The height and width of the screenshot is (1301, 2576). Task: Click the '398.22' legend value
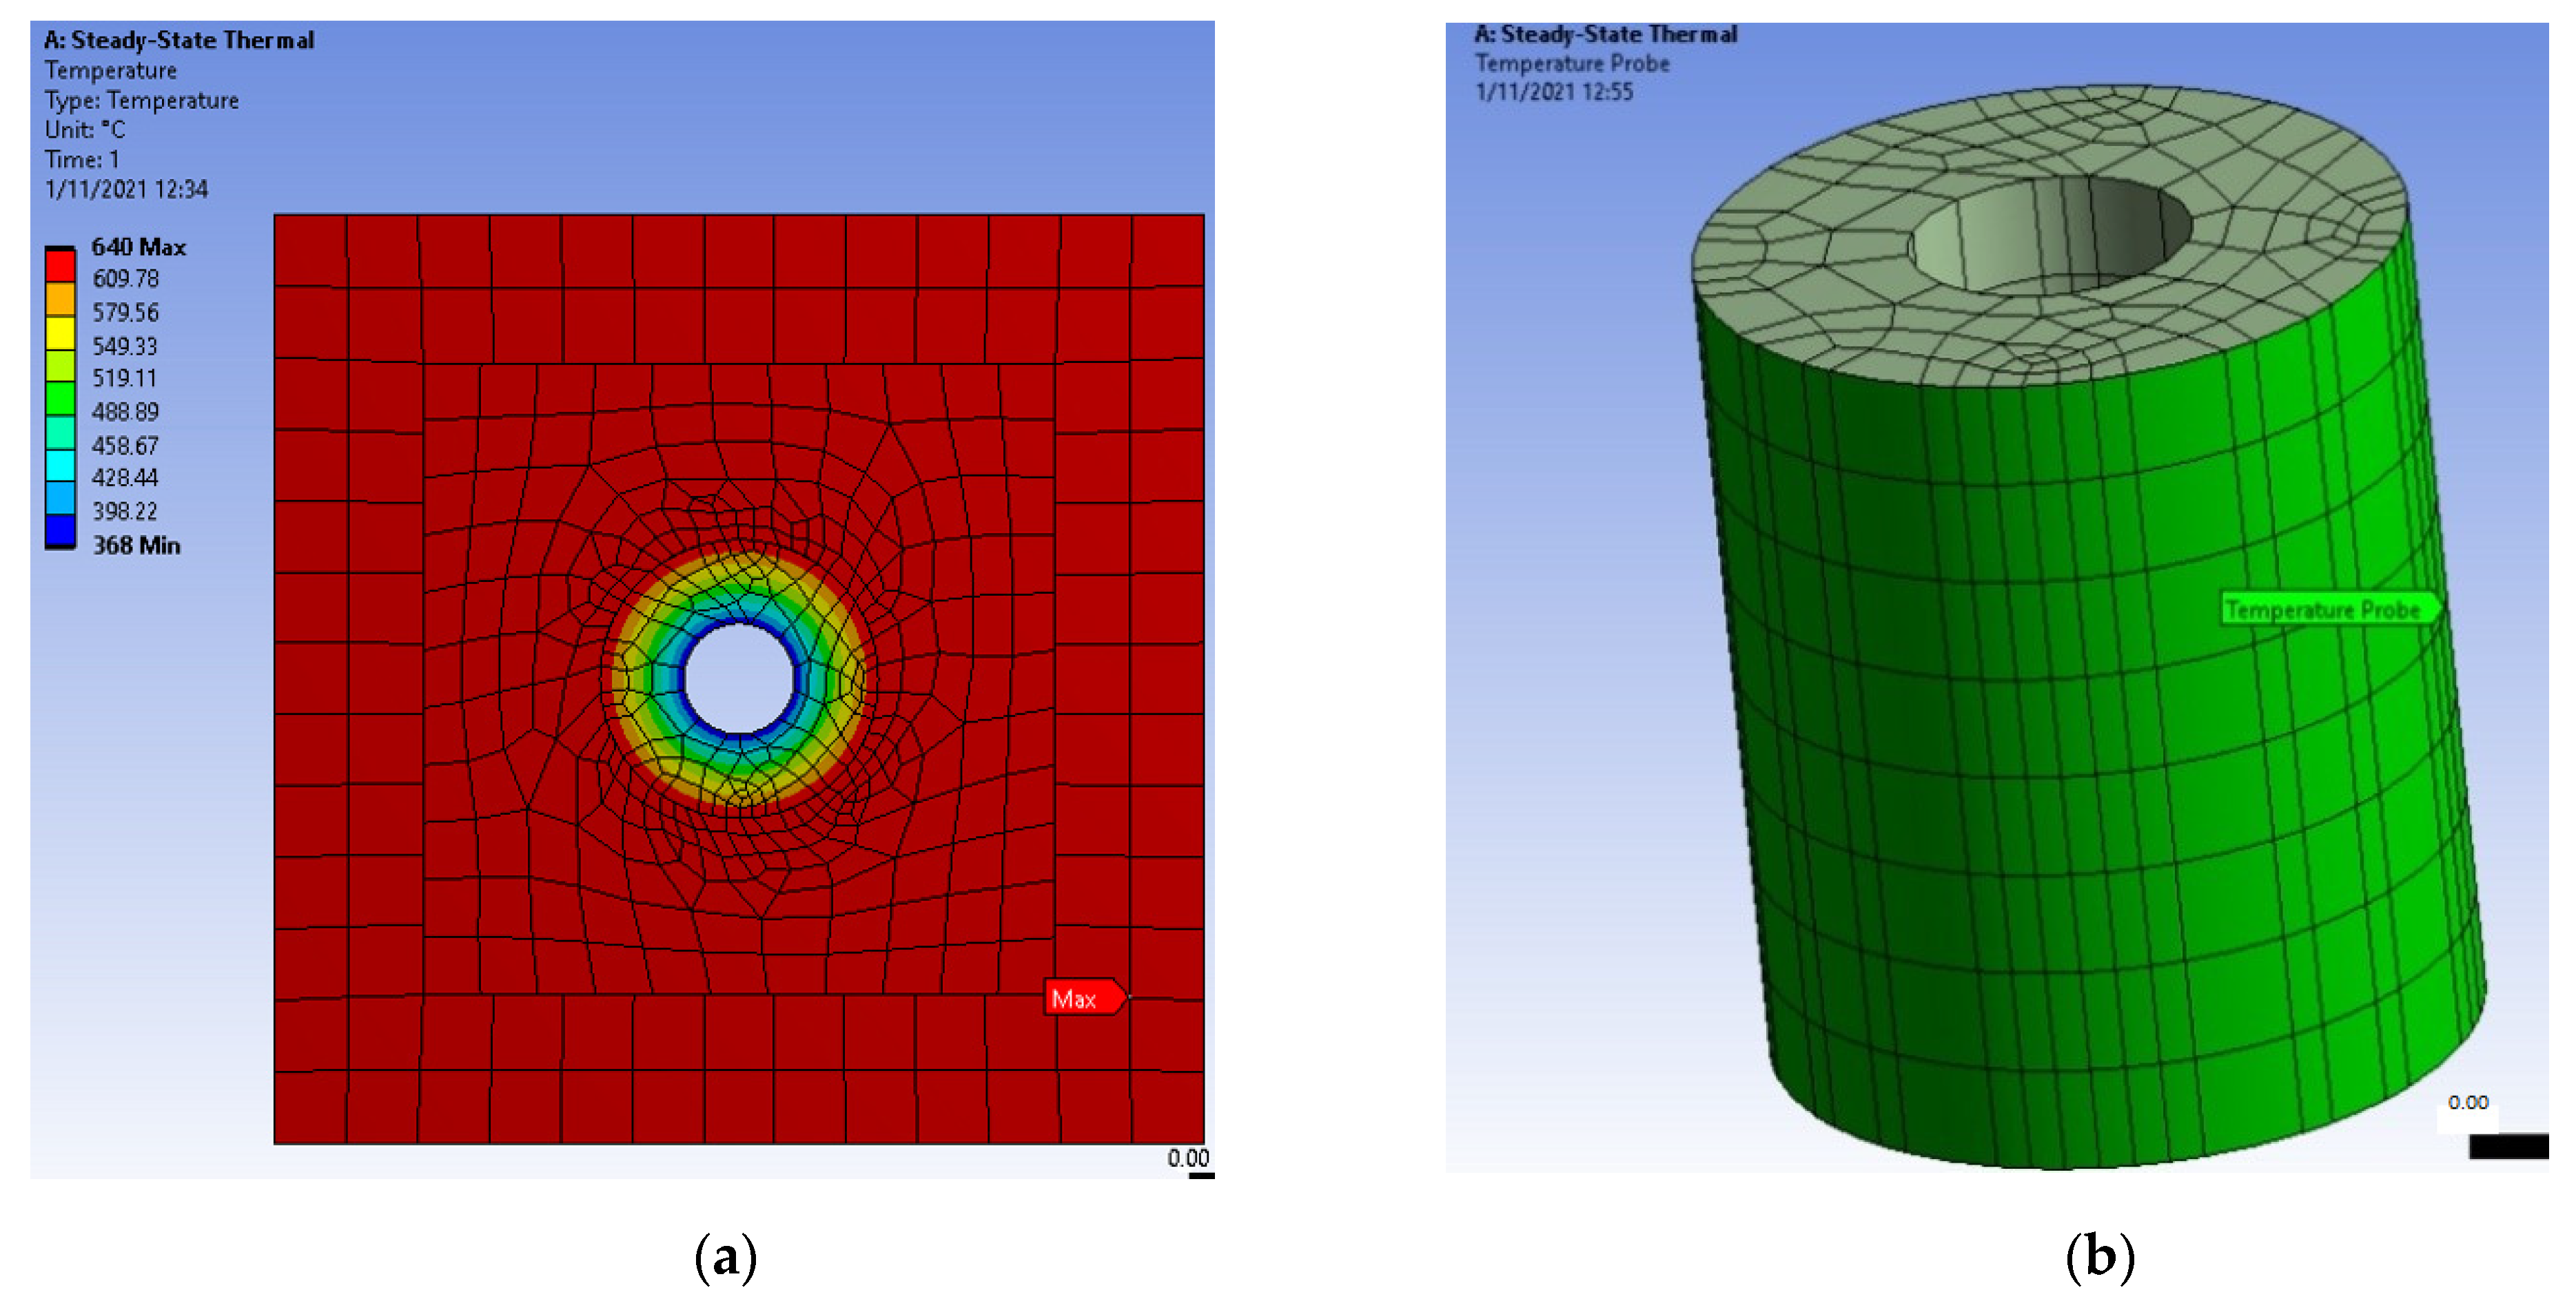(125, 512)
